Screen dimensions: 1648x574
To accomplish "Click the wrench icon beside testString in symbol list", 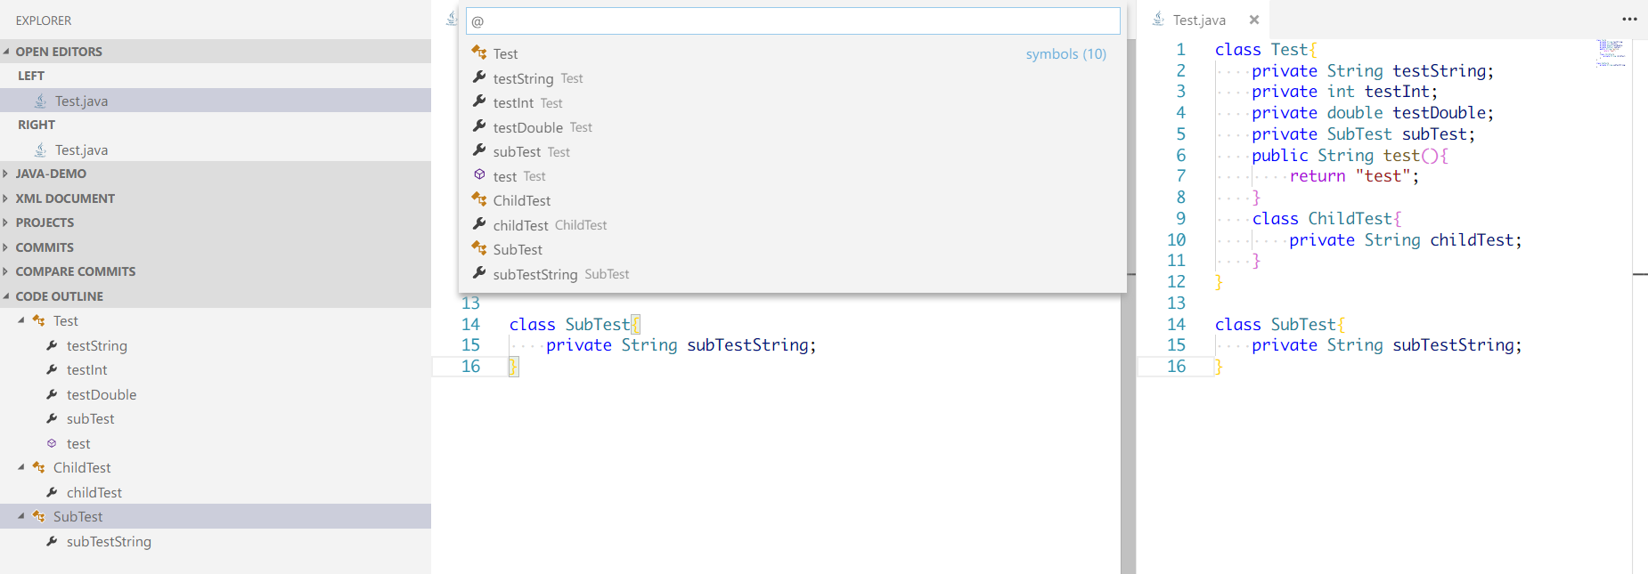I will (479, 77).
